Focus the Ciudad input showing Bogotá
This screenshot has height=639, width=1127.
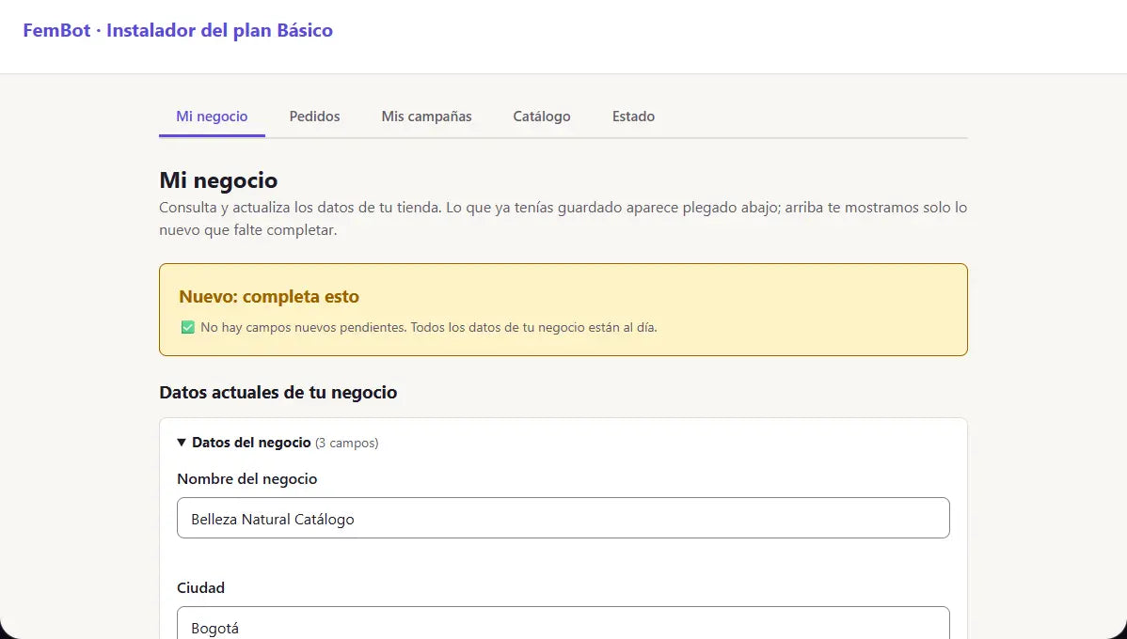563,623
